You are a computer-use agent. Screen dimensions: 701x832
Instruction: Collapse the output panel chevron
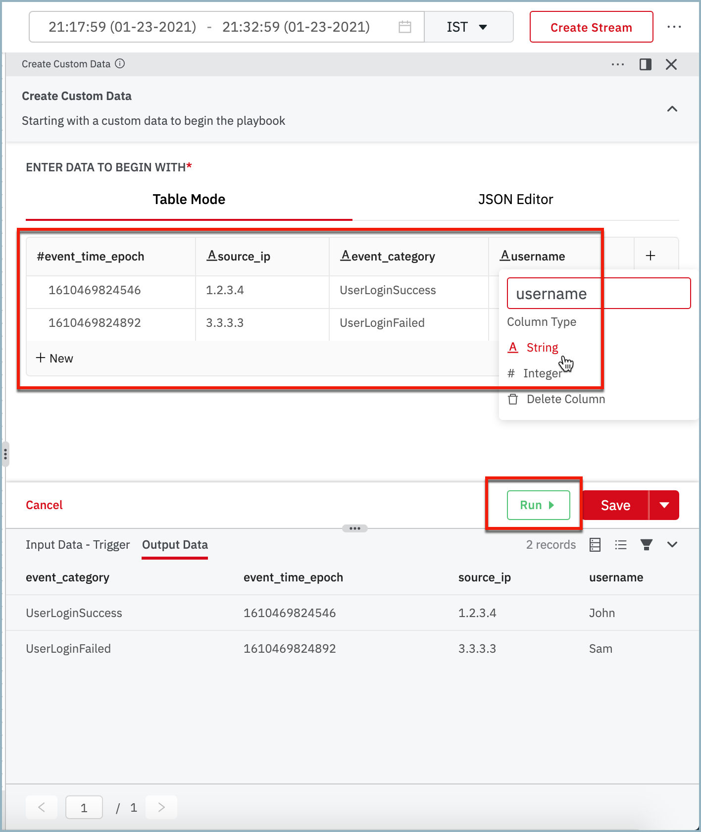[x=672, y=545]
